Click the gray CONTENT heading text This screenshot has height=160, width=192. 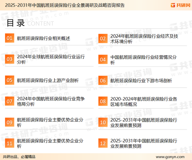[x=40, y=23]
